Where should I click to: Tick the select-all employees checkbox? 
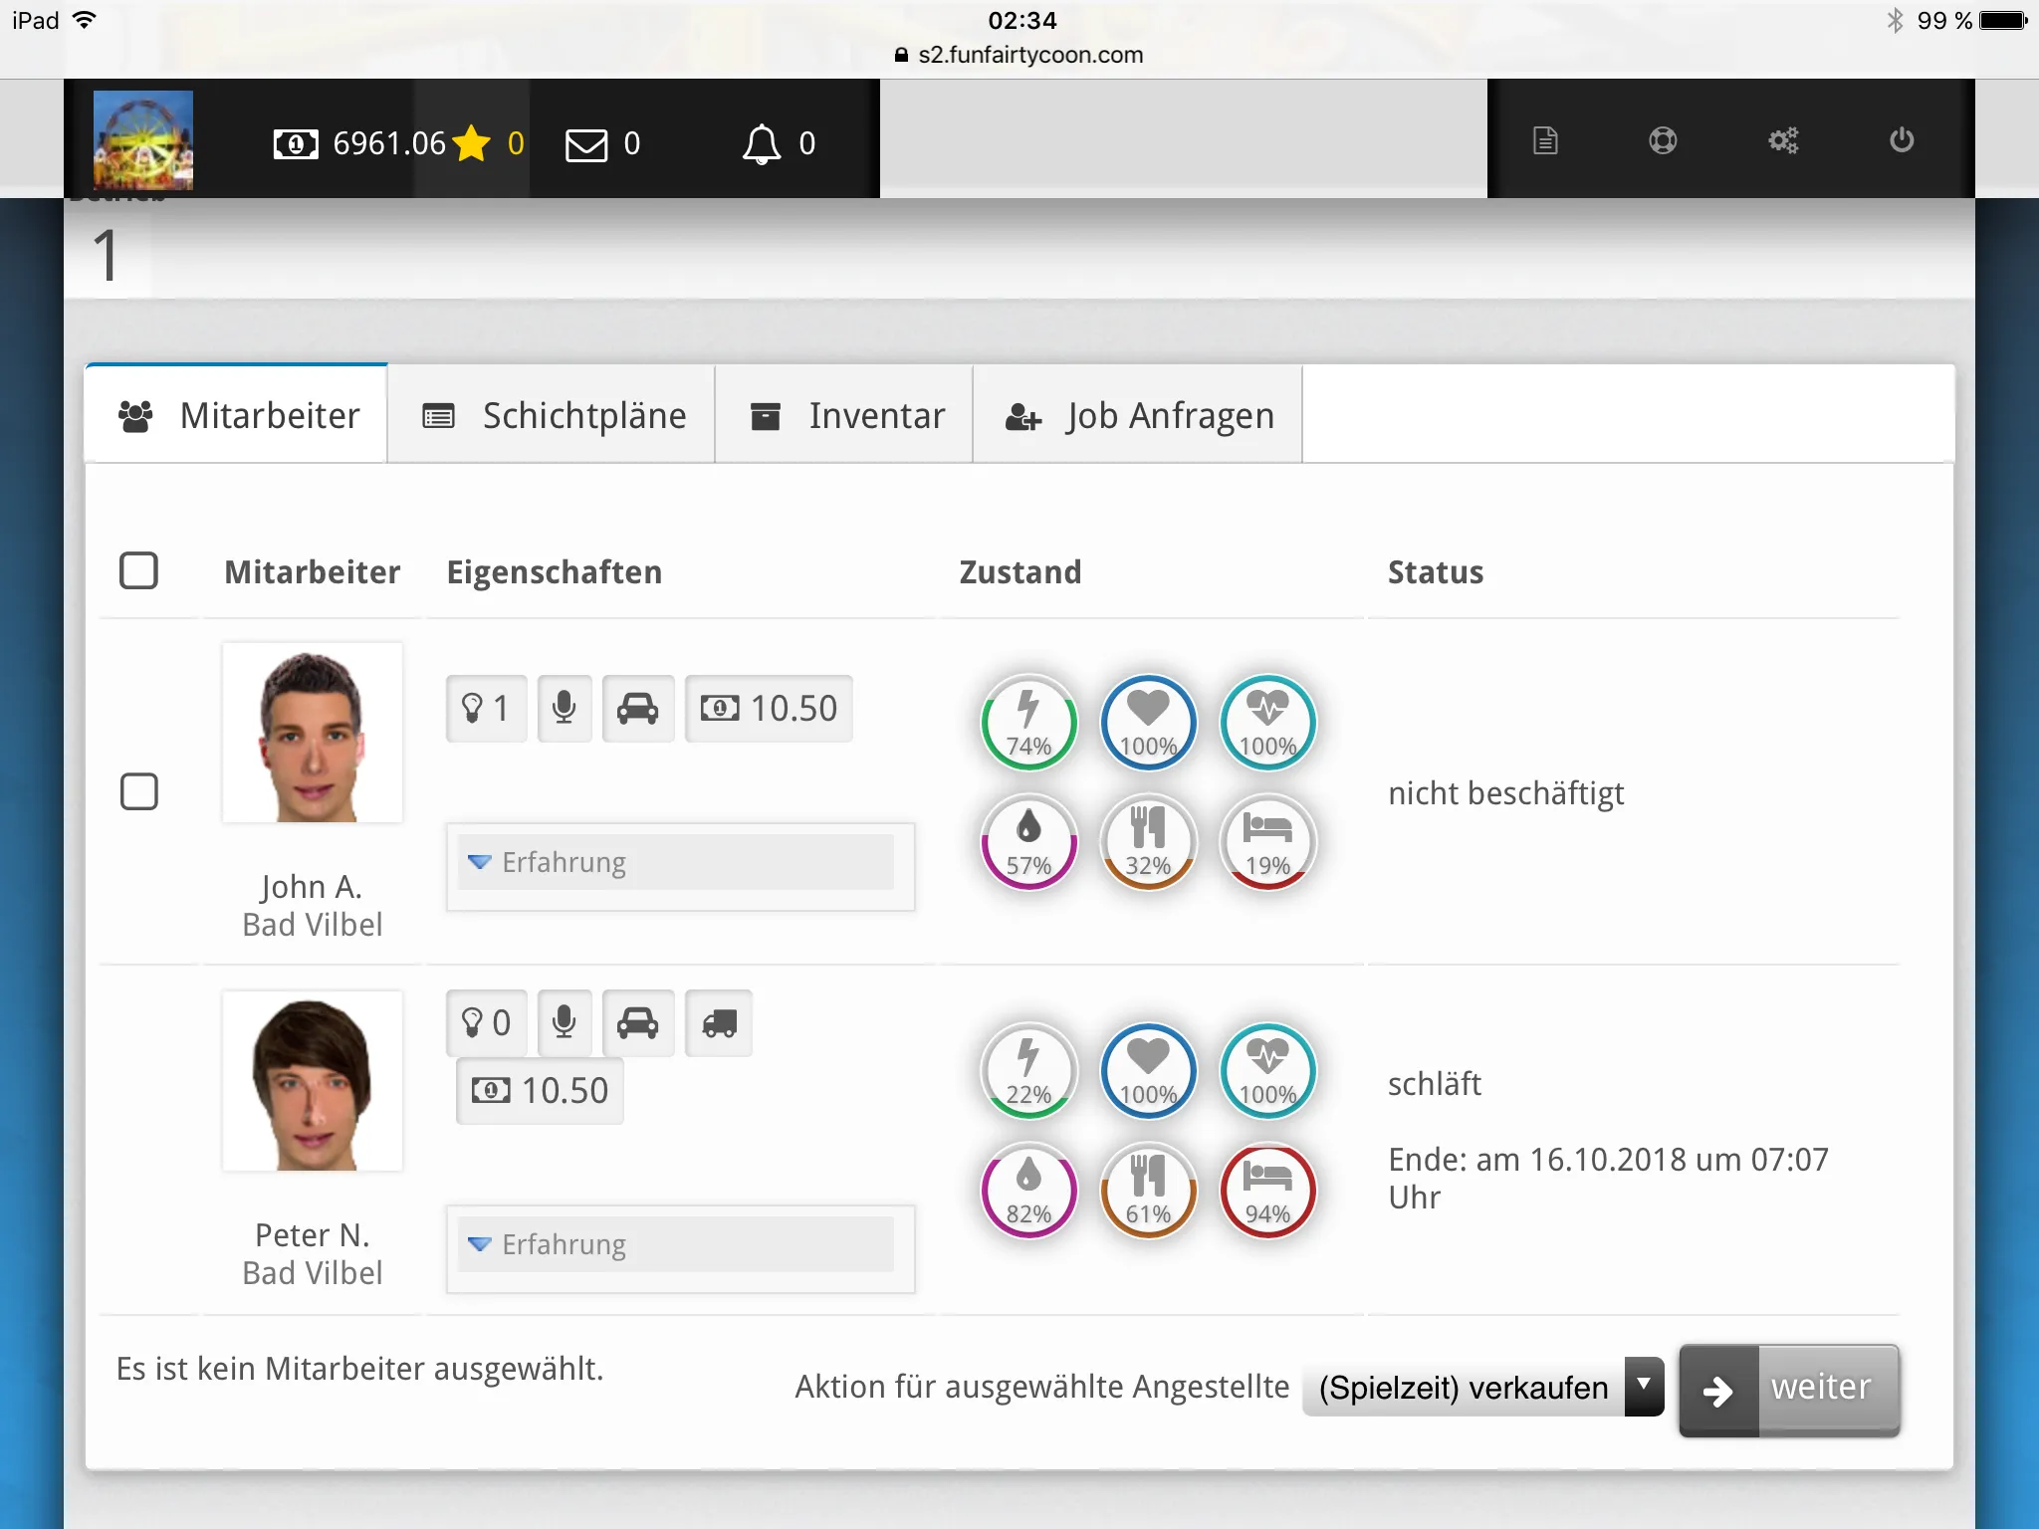[x=138, y=571]
